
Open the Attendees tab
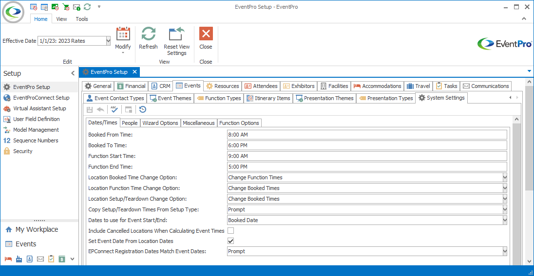tap(261, 86)
